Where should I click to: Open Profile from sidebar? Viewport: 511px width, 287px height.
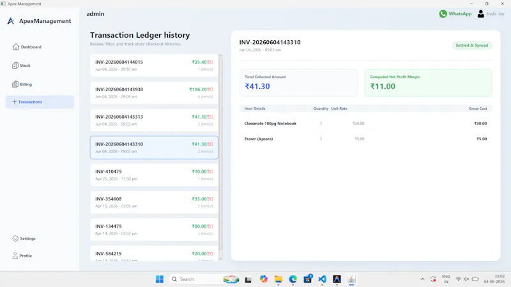tap(22, 256)
